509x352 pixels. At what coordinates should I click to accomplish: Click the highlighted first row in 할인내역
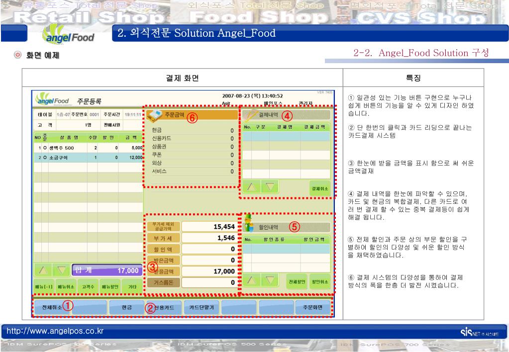click(286, 249)
